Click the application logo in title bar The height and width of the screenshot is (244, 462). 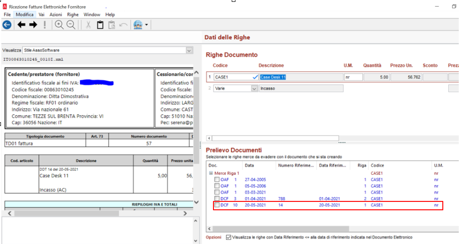tap(4, 7)
